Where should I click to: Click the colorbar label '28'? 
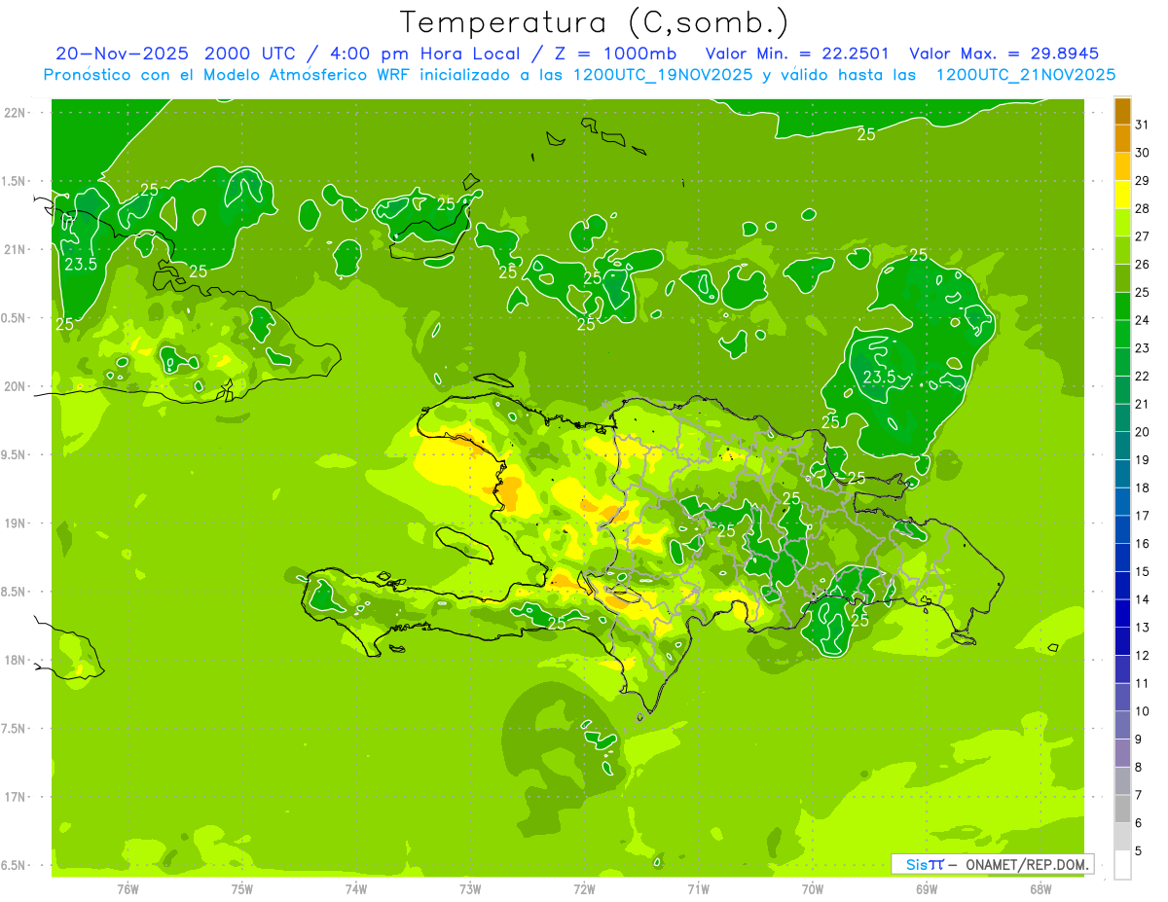[x=1143, y=209]
